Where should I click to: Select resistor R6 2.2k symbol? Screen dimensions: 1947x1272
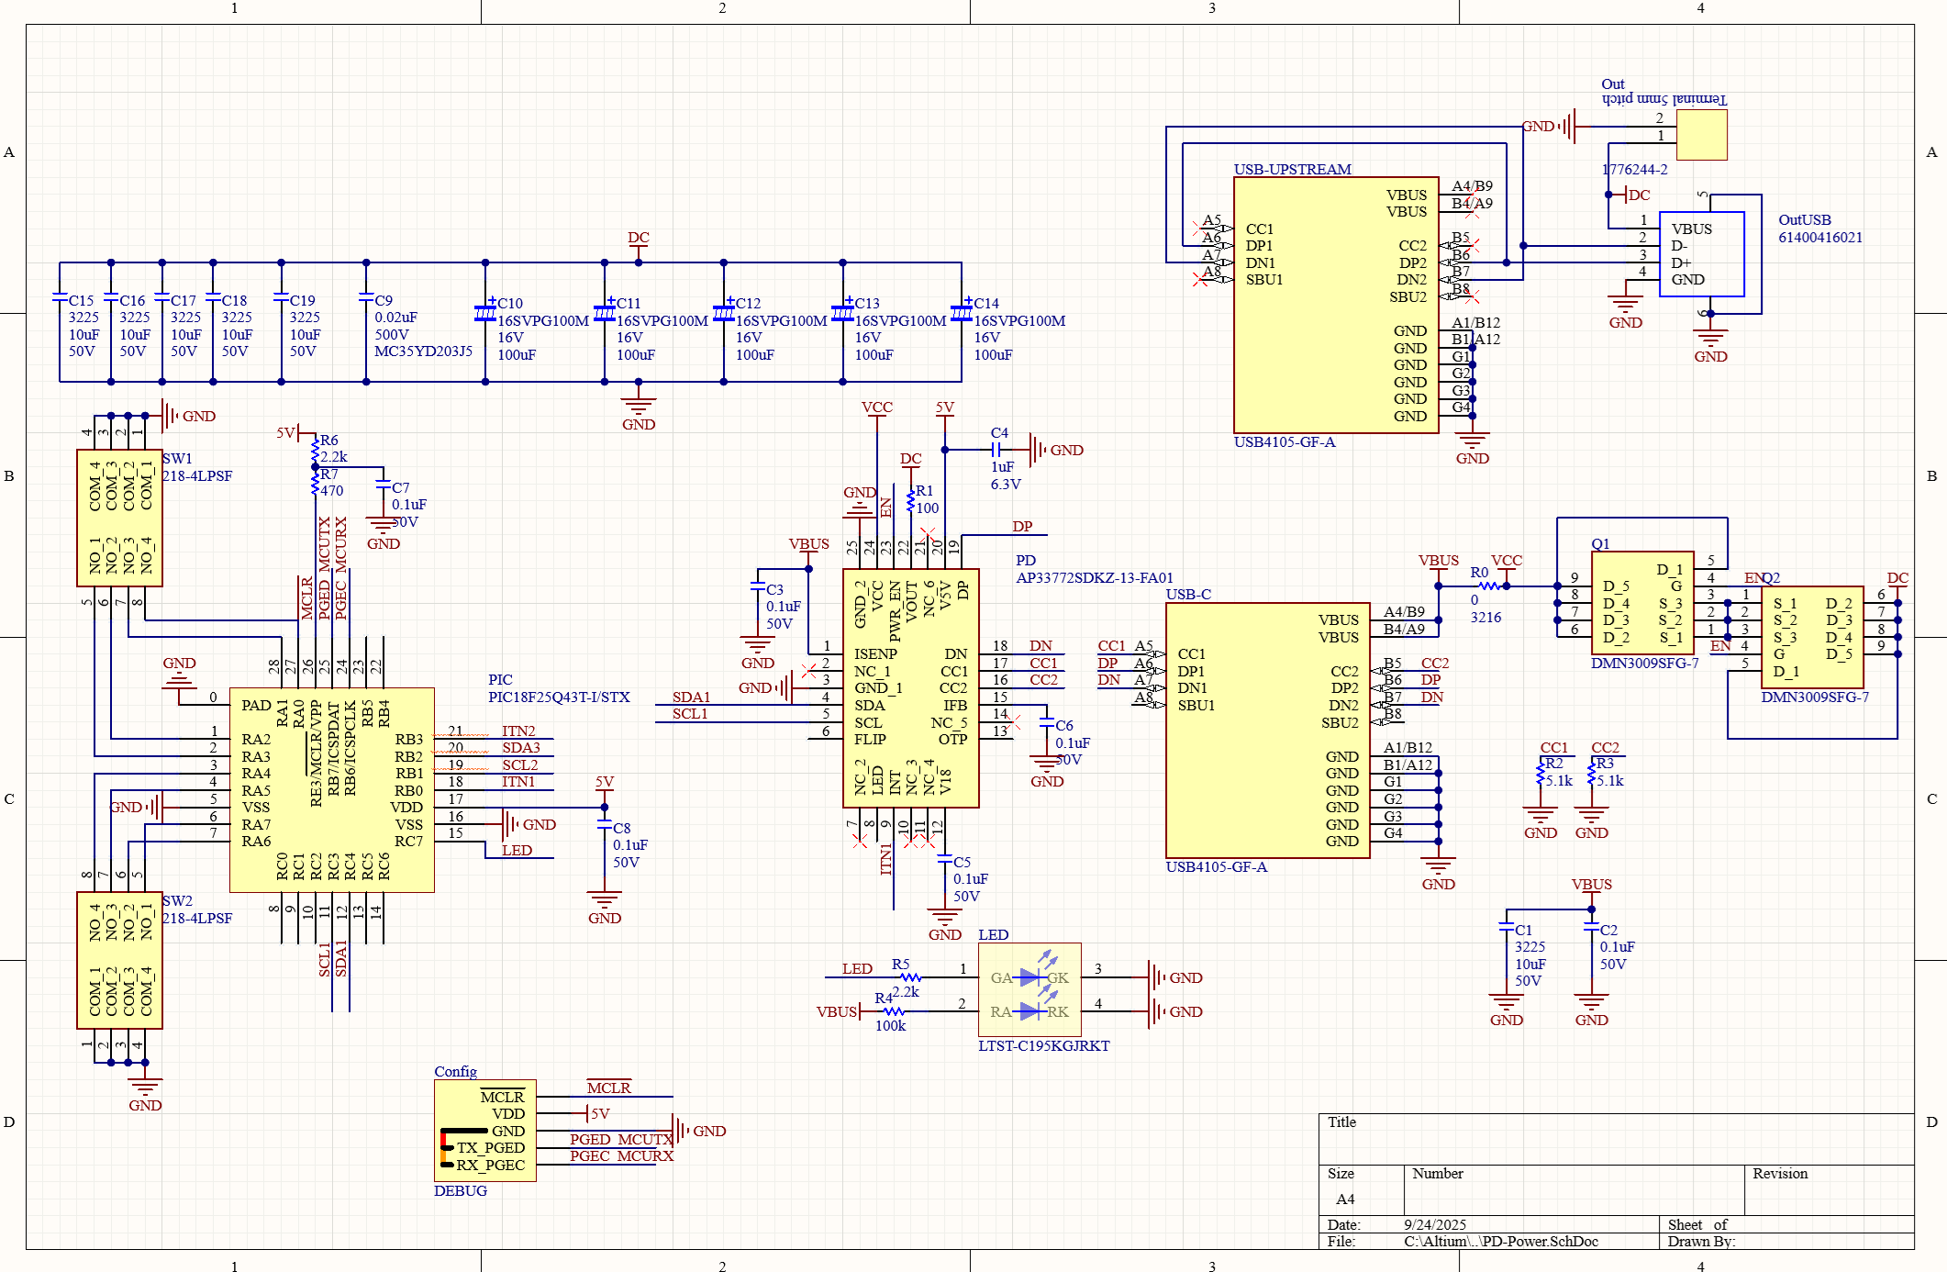pos(315,452)
